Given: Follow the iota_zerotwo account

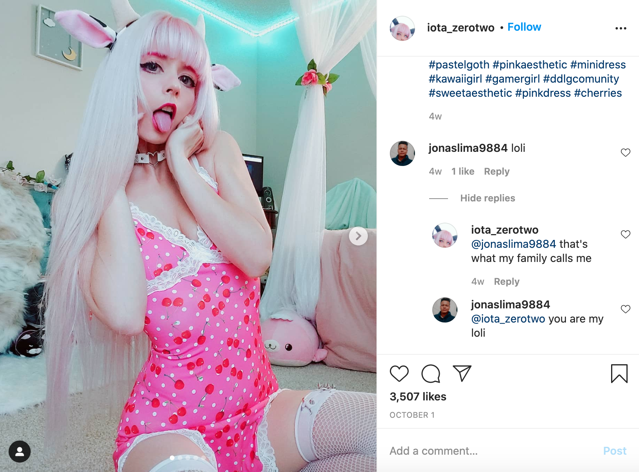Looking at the screenshot, I should pyautogui.click(x=524, y=27).
